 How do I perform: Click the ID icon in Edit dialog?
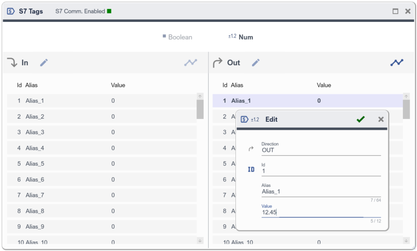[x=251, y=169]
